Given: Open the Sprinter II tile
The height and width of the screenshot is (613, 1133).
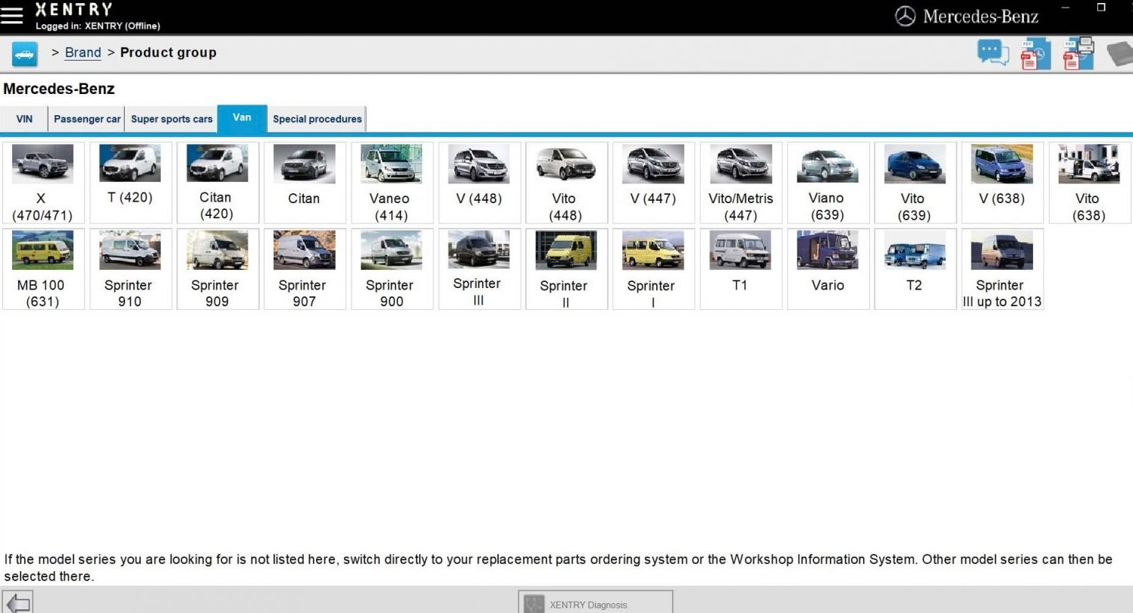Looking at the screenshot, I should pyautogui.click(x=566, y=269).
